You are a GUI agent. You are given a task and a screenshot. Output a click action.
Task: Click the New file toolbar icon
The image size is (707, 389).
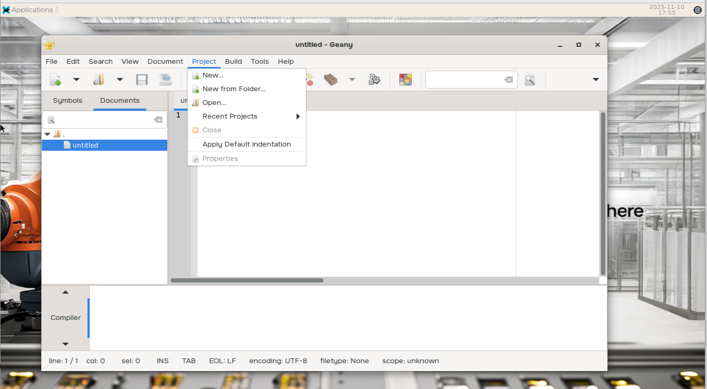point(55,80)
